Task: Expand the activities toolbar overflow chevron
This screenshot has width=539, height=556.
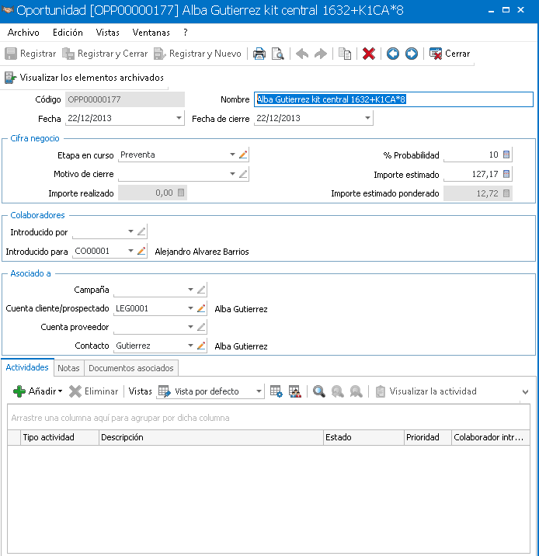Action: pyautogui.click(x=525, y=392)
